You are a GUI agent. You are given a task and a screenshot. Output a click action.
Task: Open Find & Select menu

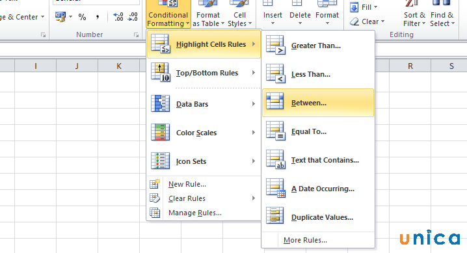pyautogui.click(x=442, y=14)
